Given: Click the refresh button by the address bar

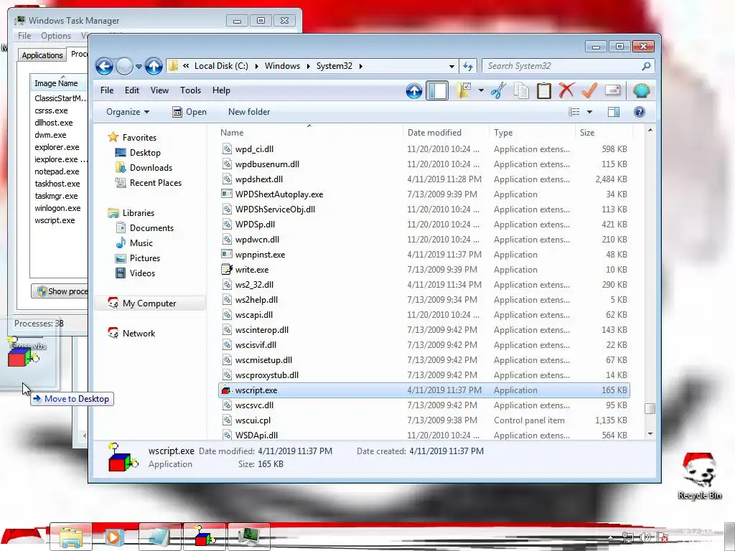Looking at the screenshot, I should (468, 66).
